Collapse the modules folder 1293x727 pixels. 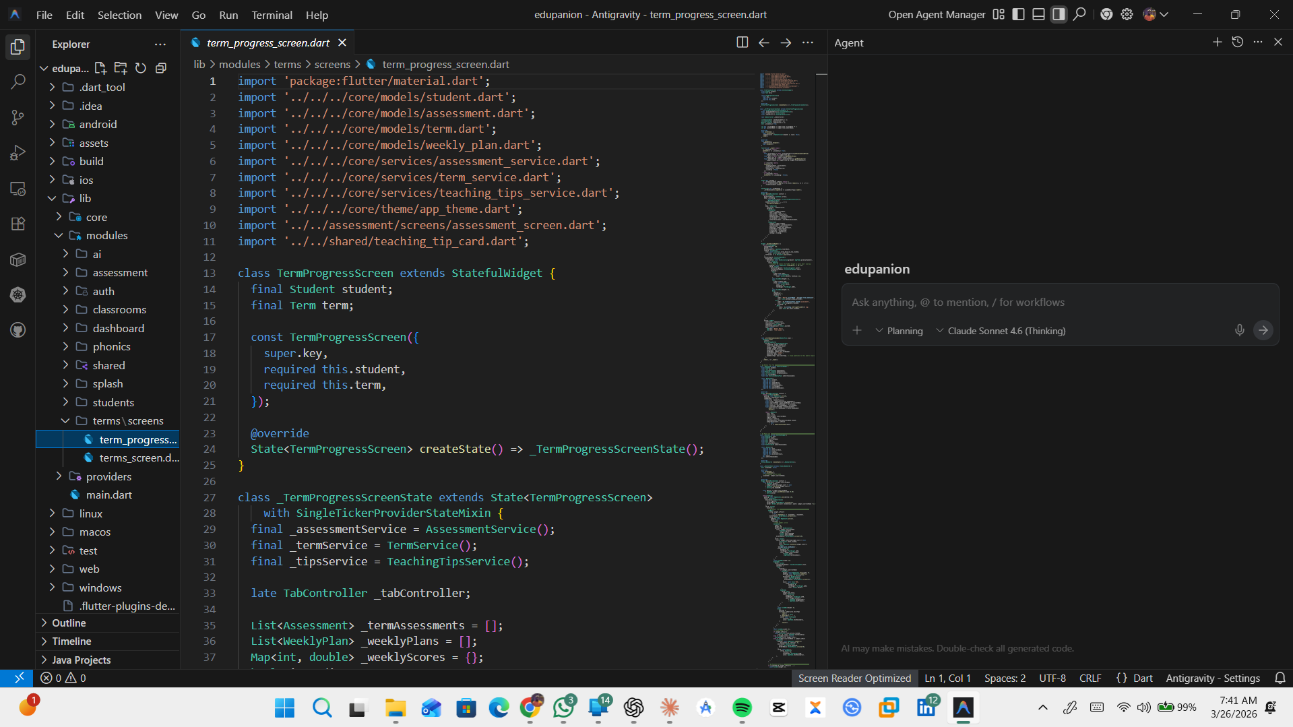[x=106, y=235]
